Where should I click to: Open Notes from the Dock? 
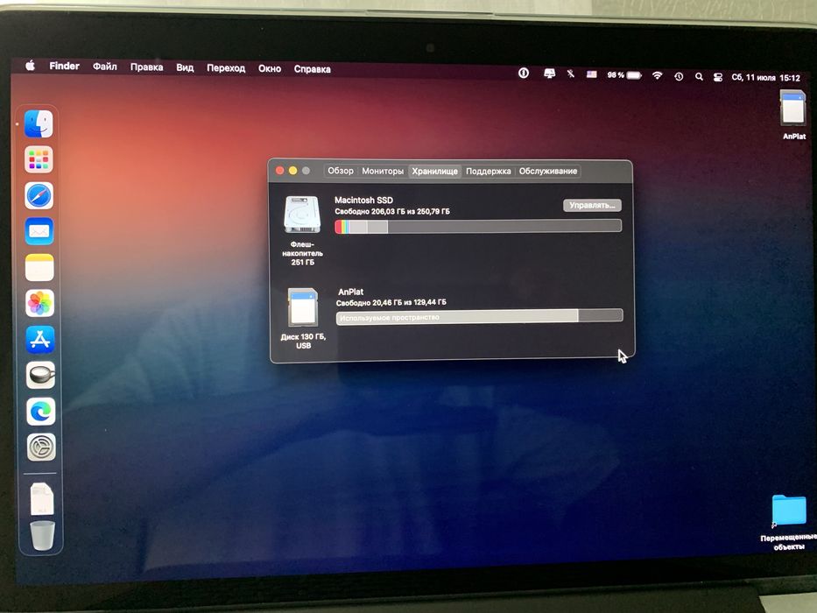[39, 267]
